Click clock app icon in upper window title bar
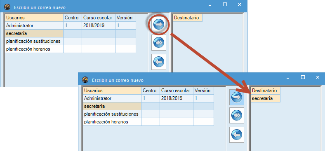The image size is (325, 151). [7, 7]
